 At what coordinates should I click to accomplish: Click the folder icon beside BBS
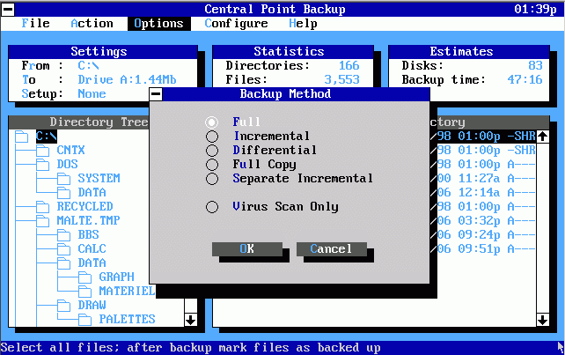click(x=63, y=235)
